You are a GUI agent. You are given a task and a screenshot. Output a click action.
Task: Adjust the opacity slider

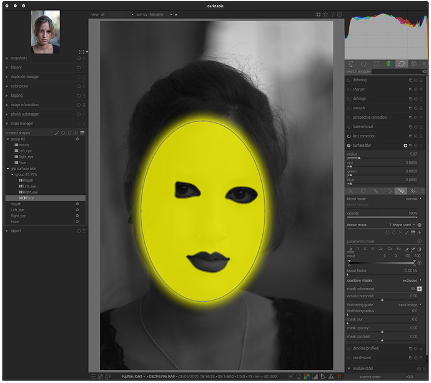[382, 217]
